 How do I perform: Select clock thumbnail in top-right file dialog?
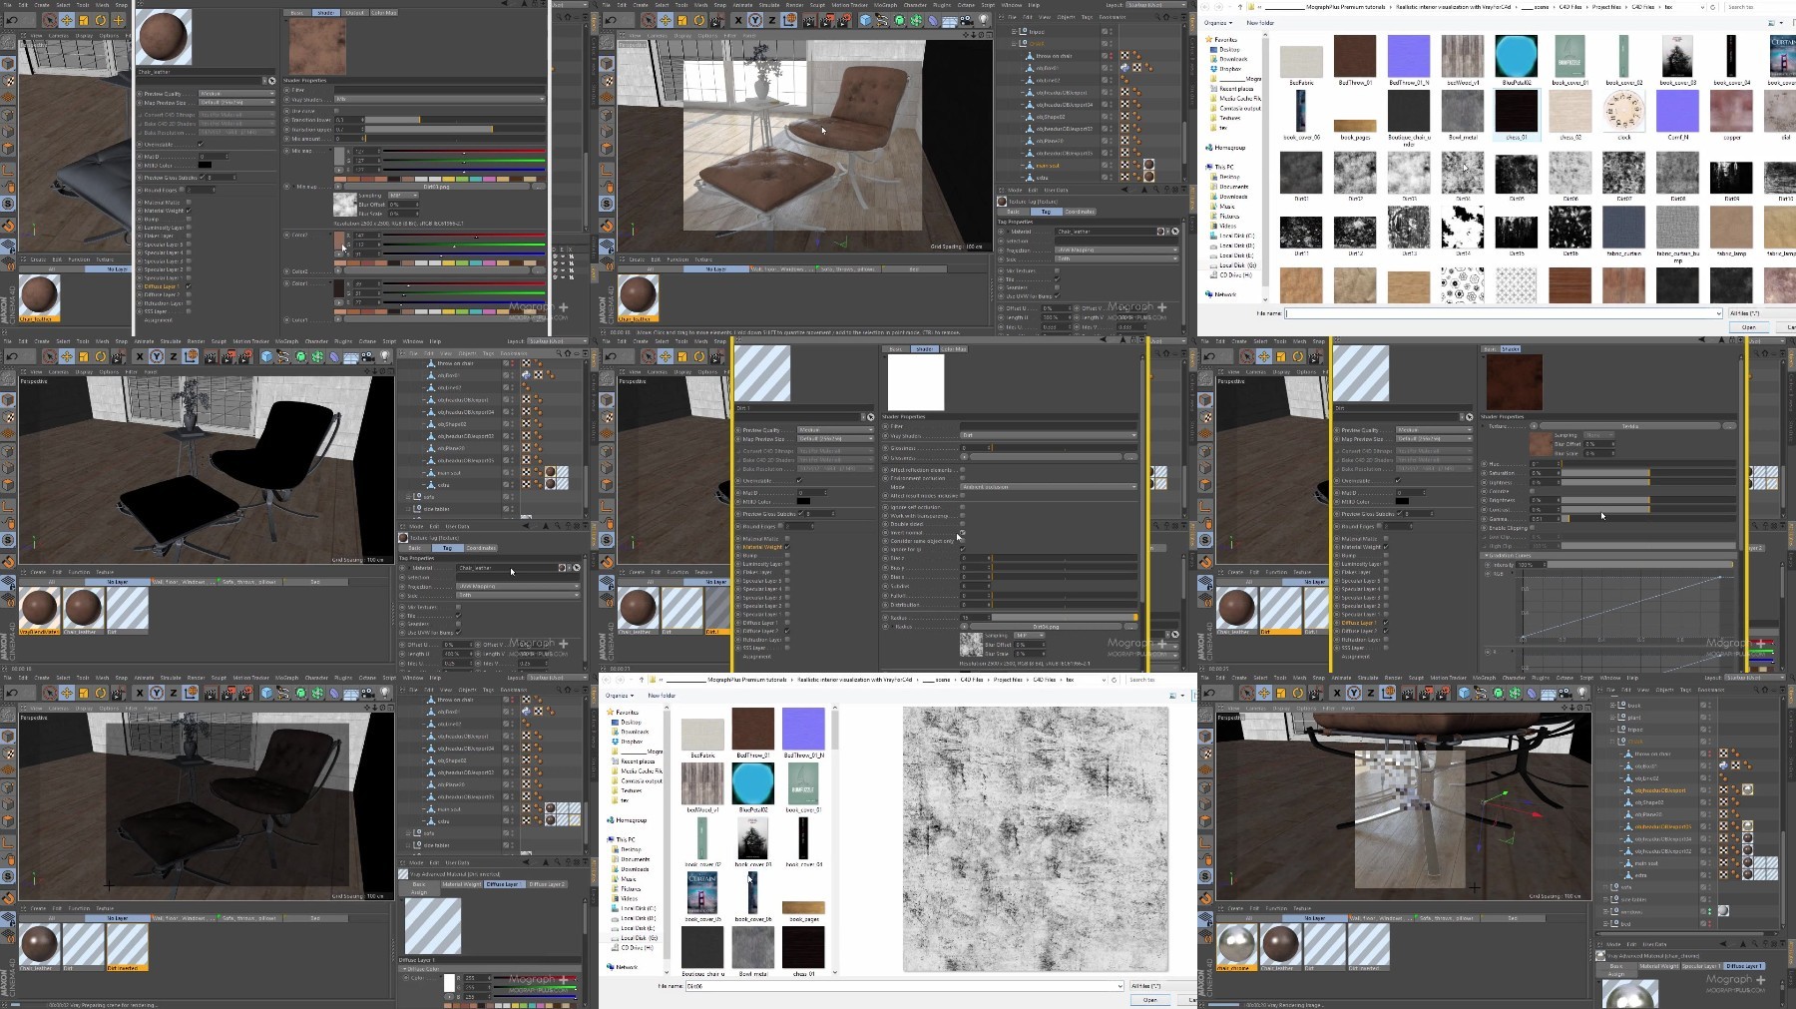tap(1624, 113)
